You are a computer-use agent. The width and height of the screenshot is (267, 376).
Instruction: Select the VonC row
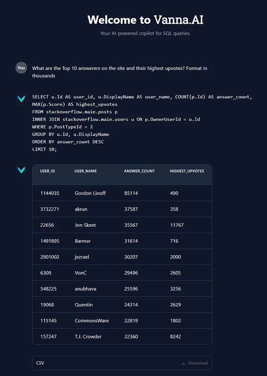[122, 273]
